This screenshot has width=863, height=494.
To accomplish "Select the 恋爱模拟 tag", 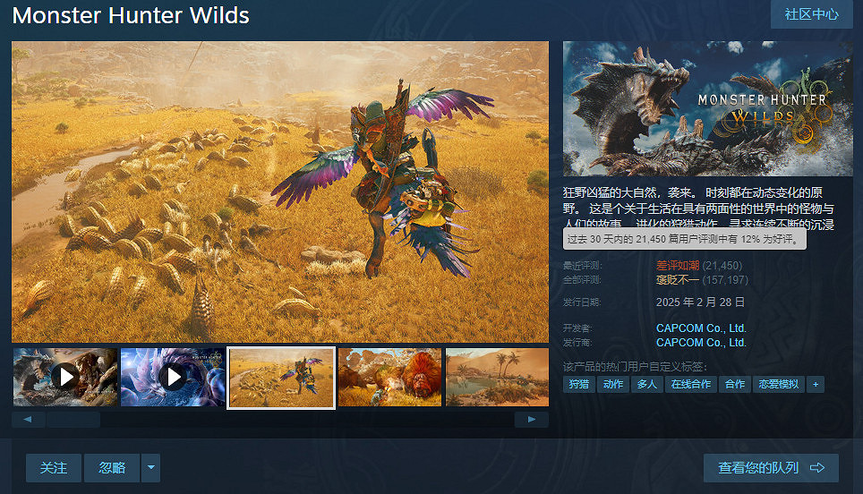I will point(778,384).
